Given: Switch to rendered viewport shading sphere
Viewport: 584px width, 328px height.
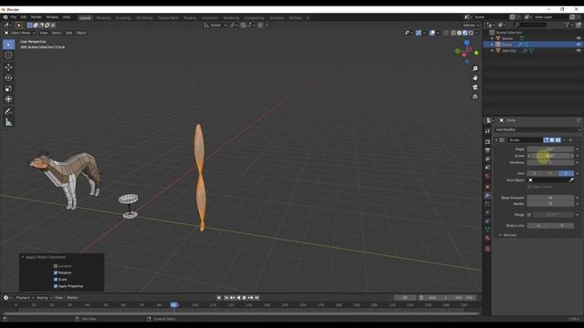Looking at the screenshot, I should point(471,33).
